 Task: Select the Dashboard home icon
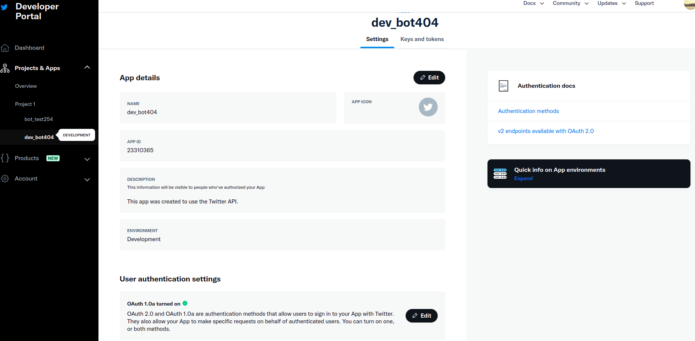5,47
